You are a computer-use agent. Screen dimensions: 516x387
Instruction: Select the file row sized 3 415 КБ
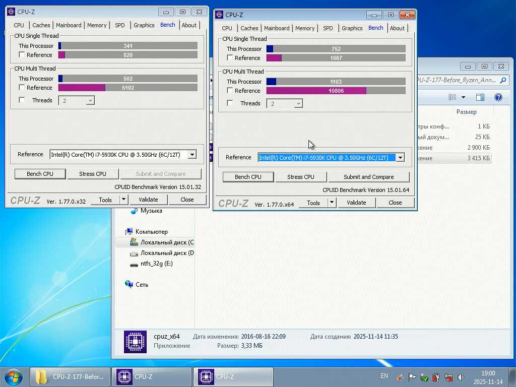click(x=455, y=158)
